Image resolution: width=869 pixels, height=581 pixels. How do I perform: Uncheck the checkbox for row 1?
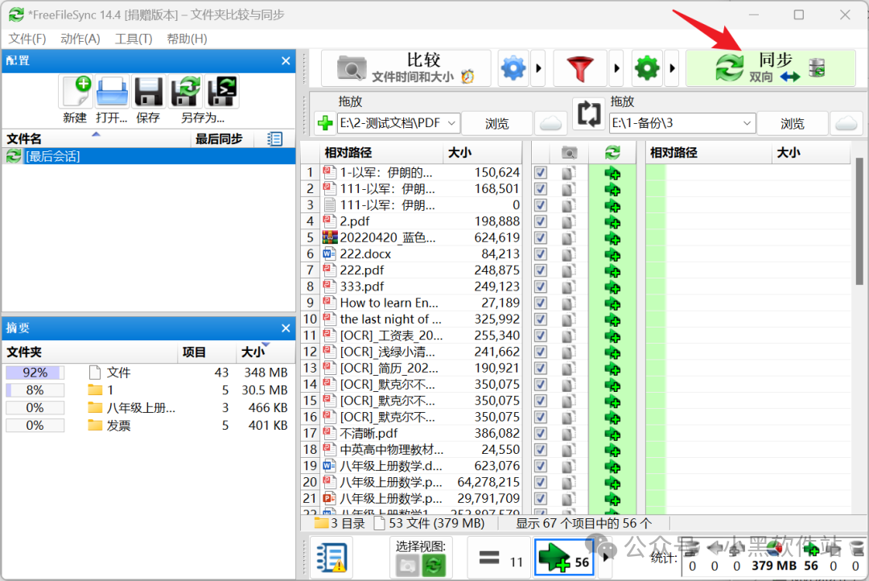click(541, 172)
